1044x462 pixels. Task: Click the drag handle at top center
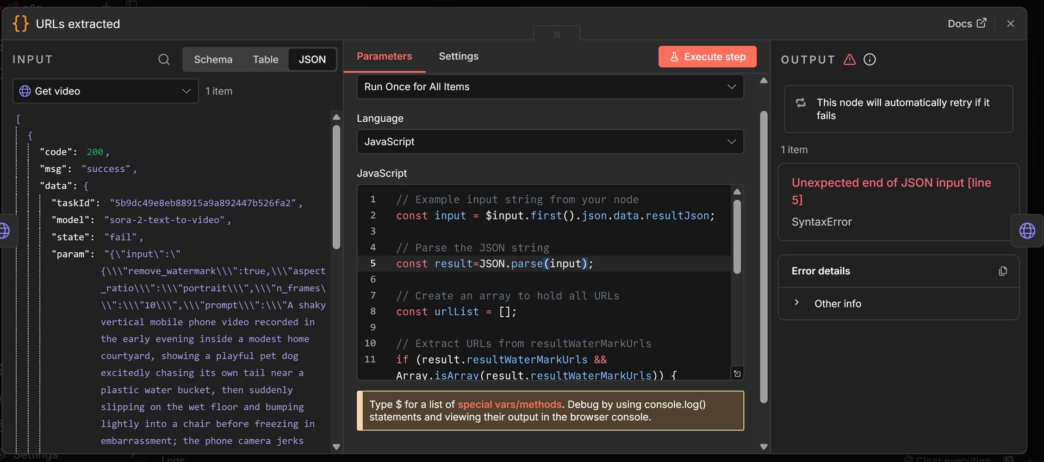[x=556, y=35]
